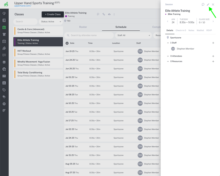
Task: Collapse the 1 Staff section
Action: [168, 43]
